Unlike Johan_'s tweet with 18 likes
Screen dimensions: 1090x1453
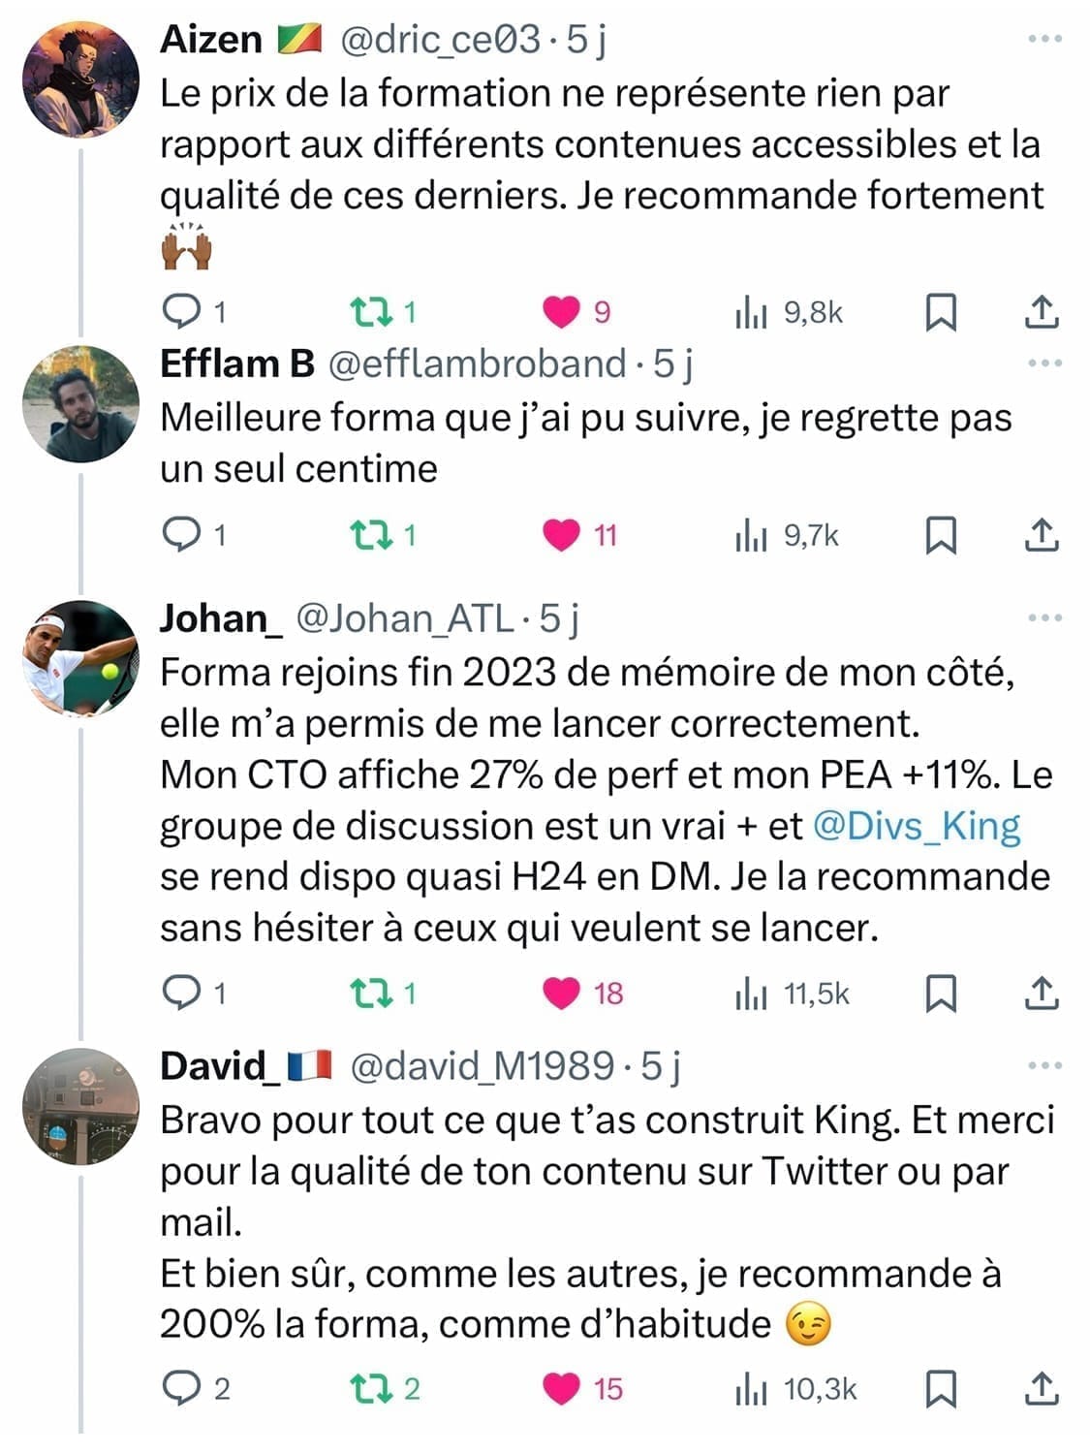(561, 994)
